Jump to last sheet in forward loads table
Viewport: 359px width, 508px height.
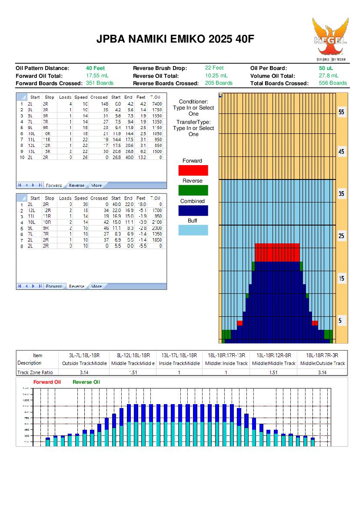pyautogui.click(x=40, y=185)
